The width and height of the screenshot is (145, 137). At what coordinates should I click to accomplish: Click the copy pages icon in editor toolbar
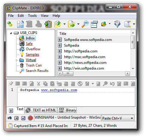(x=45, y=83)
